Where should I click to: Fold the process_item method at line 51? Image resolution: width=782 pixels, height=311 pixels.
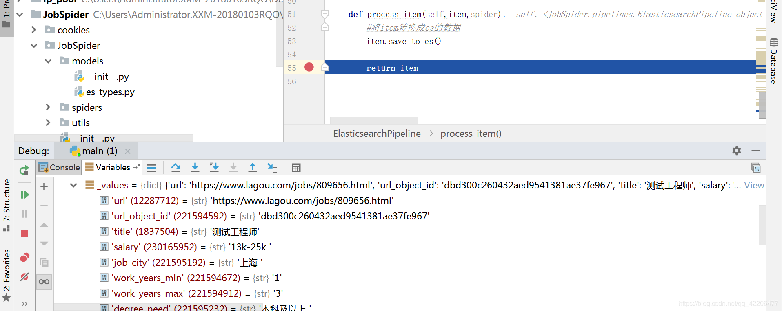(325, 15)
